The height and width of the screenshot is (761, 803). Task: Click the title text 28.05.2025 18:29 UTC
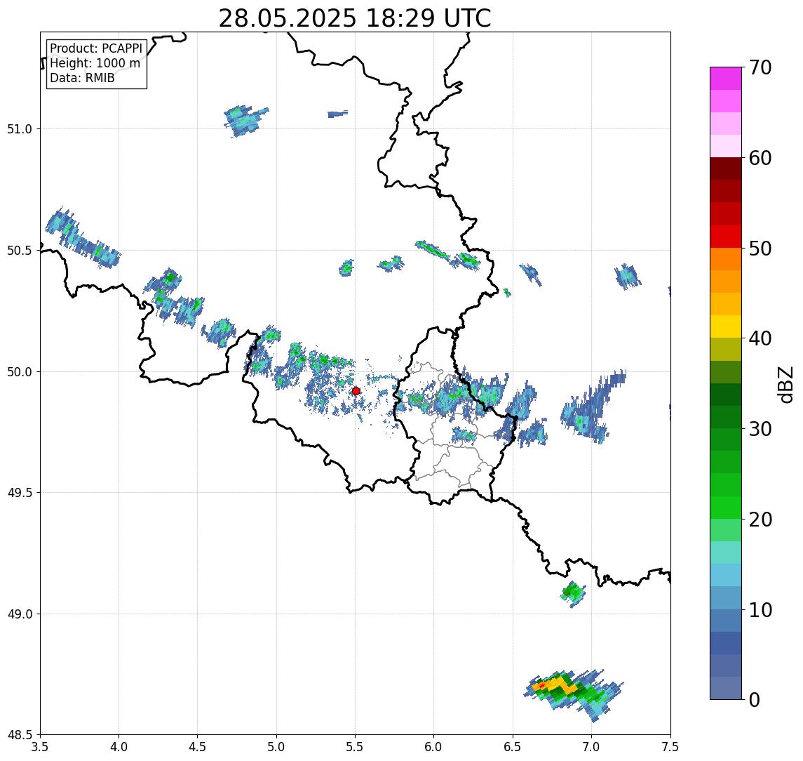tap(355, 18)
